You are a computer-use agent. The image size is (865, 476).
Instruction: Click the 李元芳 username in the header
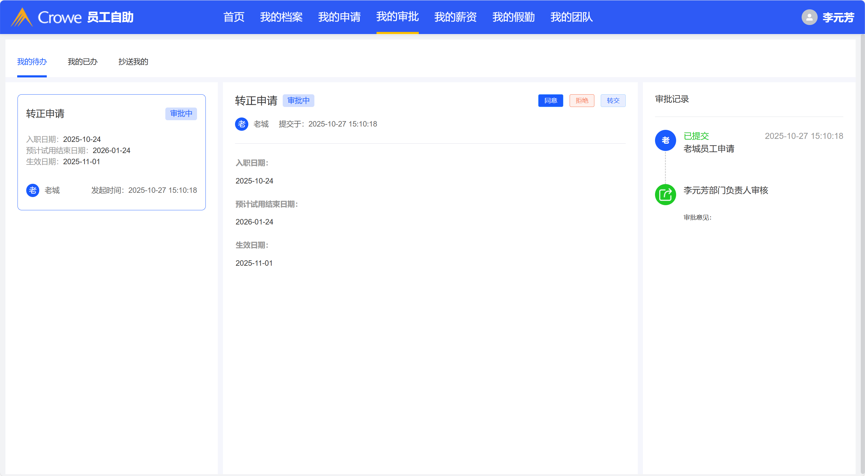point(838,17)
